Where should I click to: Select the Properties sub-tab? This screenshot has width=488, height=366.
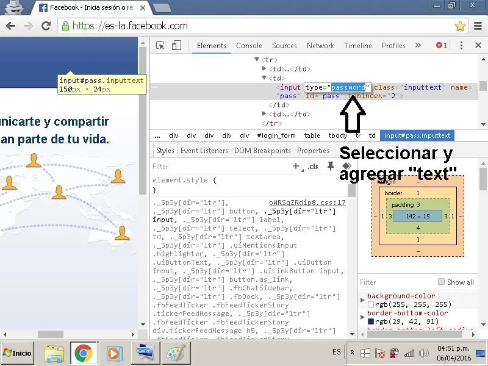[313, 151]
